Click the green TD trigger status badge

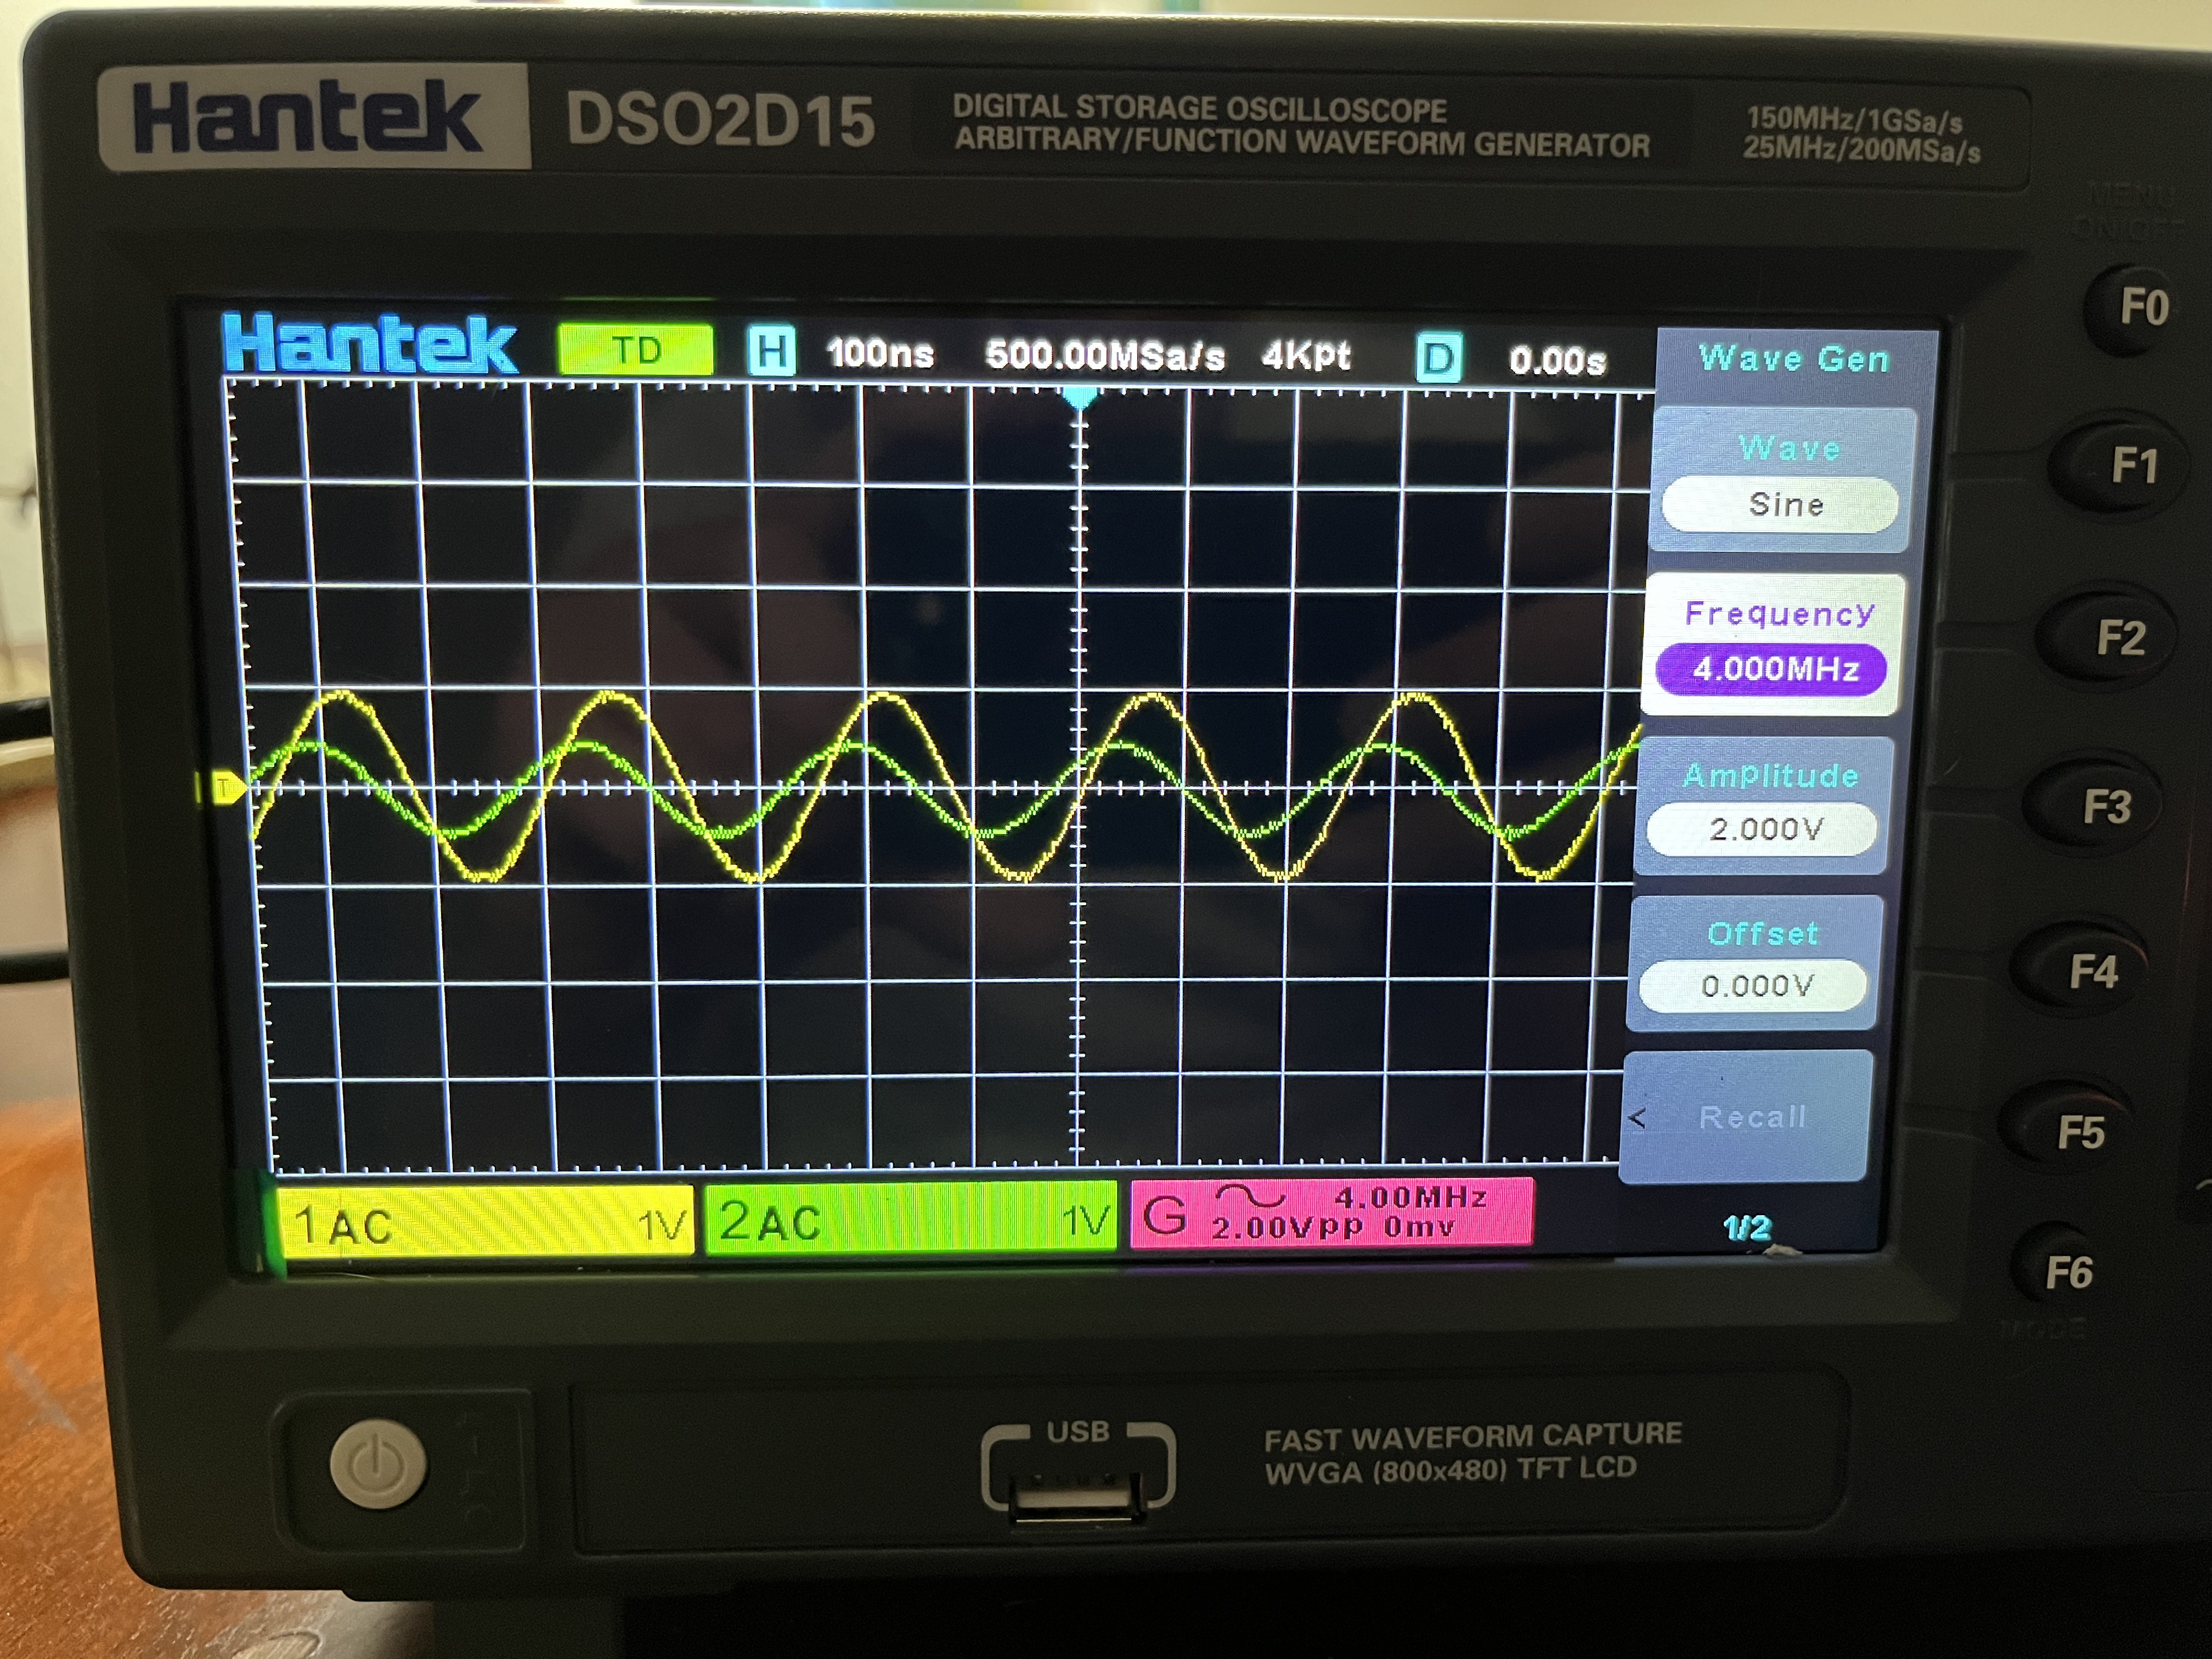point(636,349)
